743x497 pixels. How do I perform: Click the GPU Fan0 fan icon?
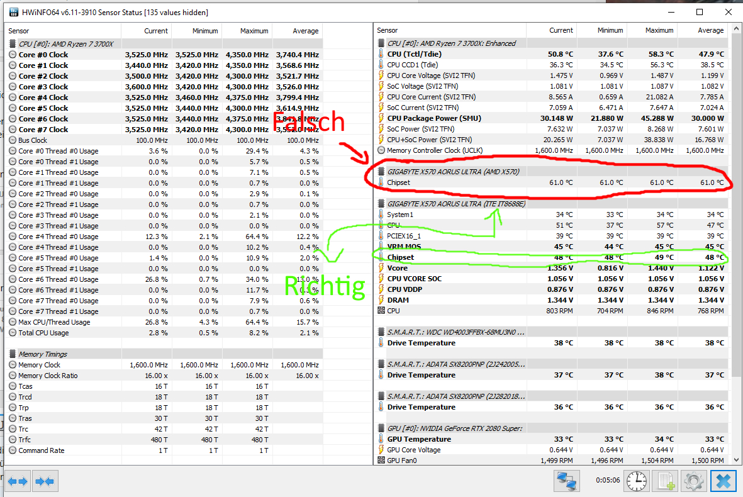tap(381, 460)
